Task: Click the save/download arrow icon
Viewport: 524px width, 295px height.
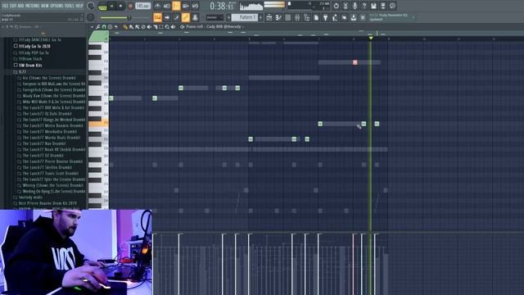Action: click(354, 17)
